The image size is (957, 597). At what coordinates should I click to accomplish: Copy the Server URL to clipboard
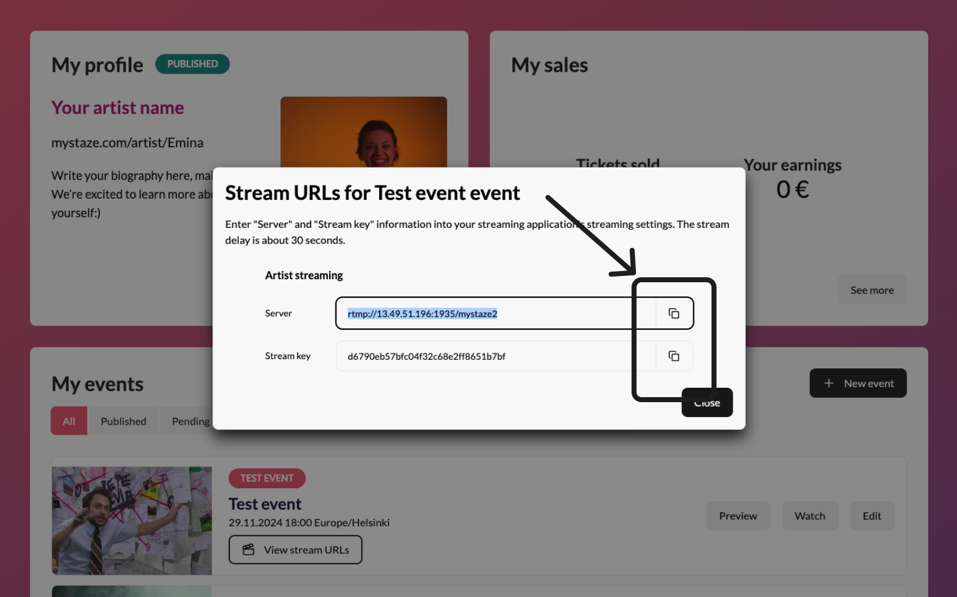tap(673, 313)
